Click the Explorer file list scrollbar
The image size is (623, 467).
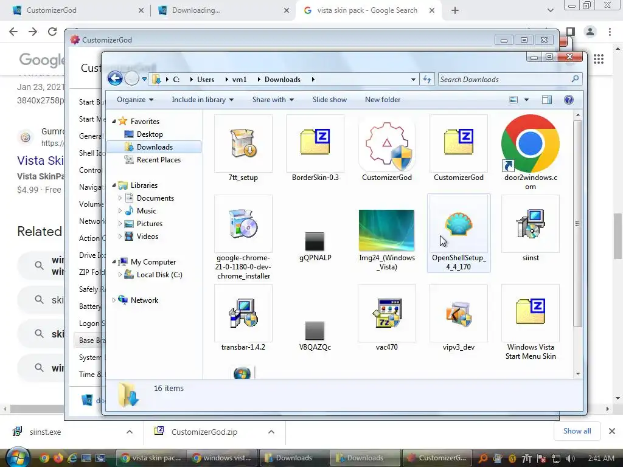pyautogui.click(x=578, y=224)
